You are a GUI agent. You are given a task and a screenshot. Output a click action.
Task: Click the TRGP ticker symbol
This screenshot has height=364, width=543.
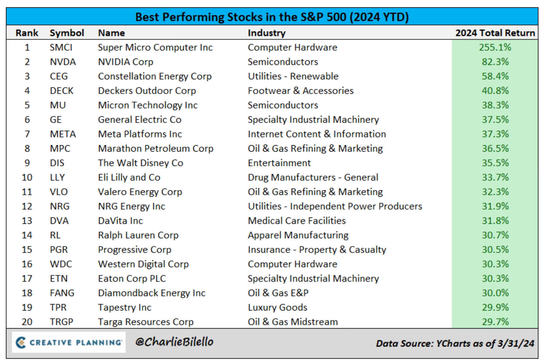tap(62, 322)
